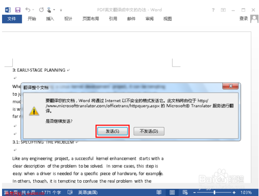Switch to the 页面布局 tab
This screenshot has height=196, width=259.
[x=91, y=18]
